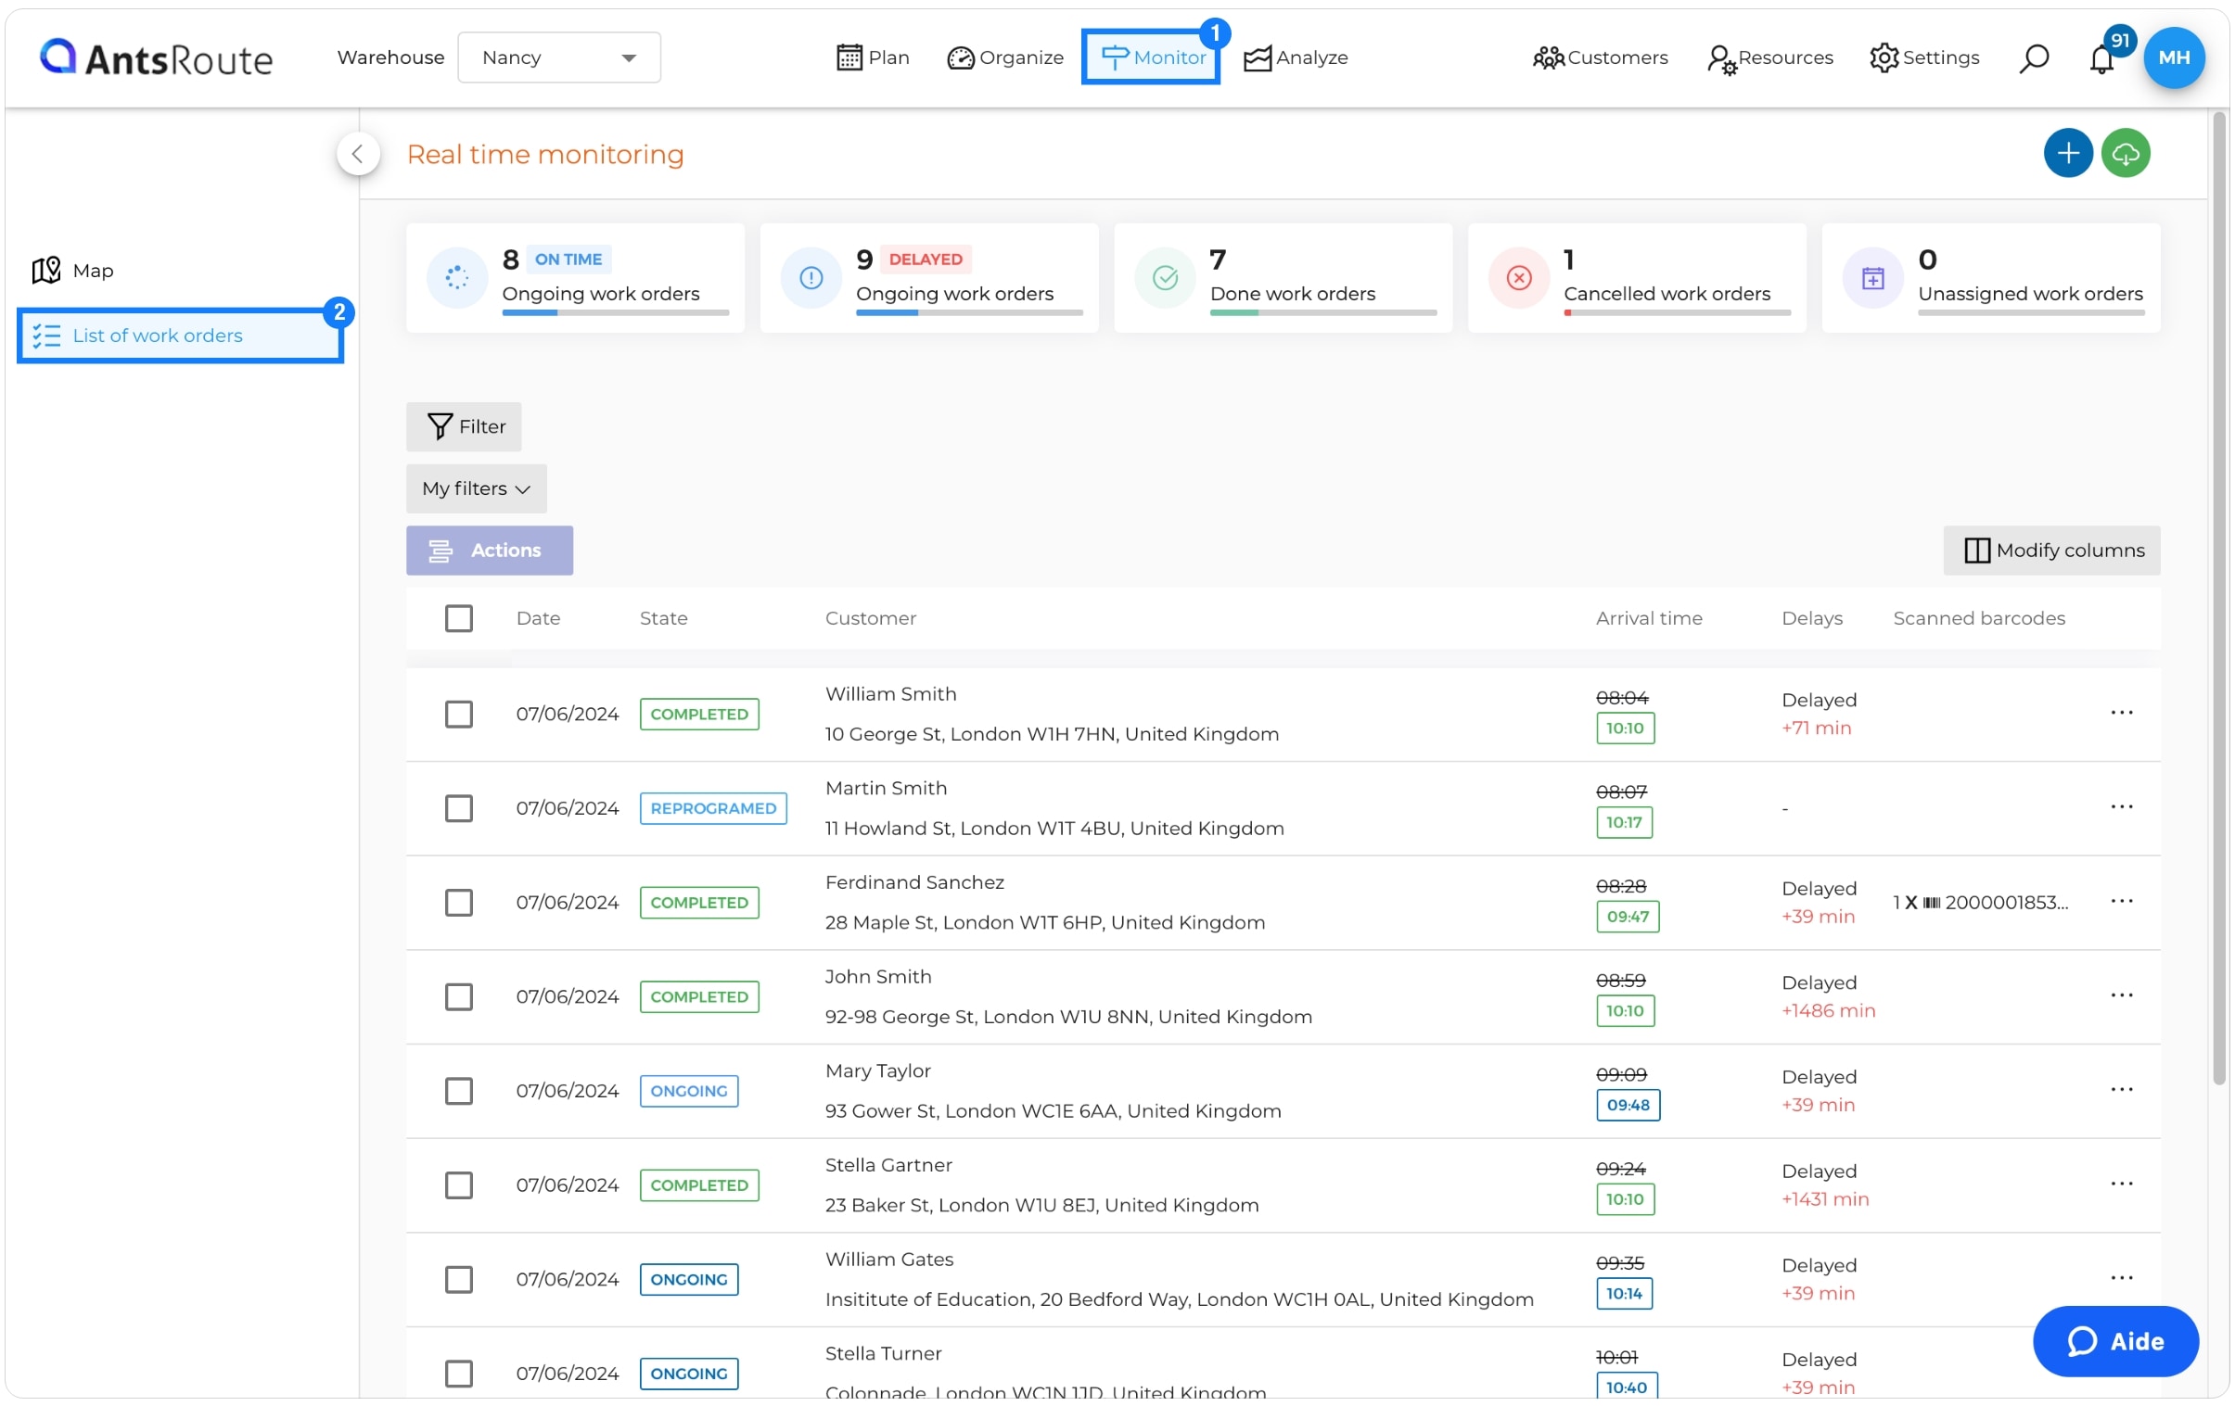The height and width of the screenshot is (1406, 2235).
Task: Select List of work orders
Action: click(x=181, y=335)
